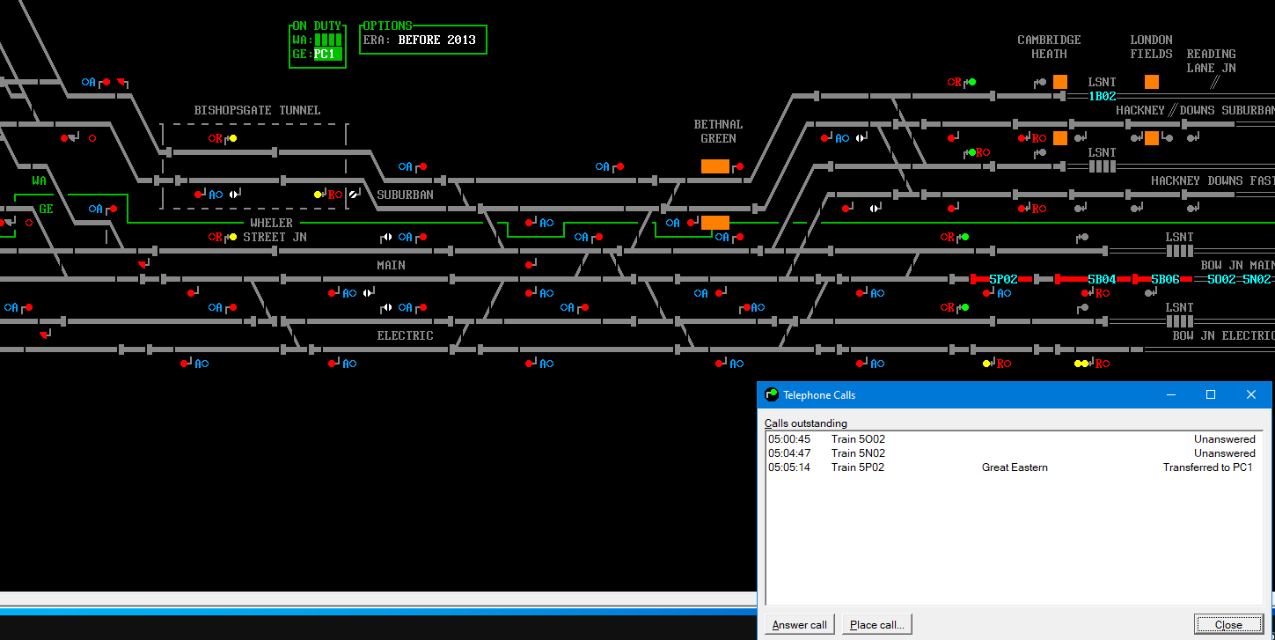Click London Fields upper orange platform
Screen dimensions: 1275x640
(x=1152, y=82)
